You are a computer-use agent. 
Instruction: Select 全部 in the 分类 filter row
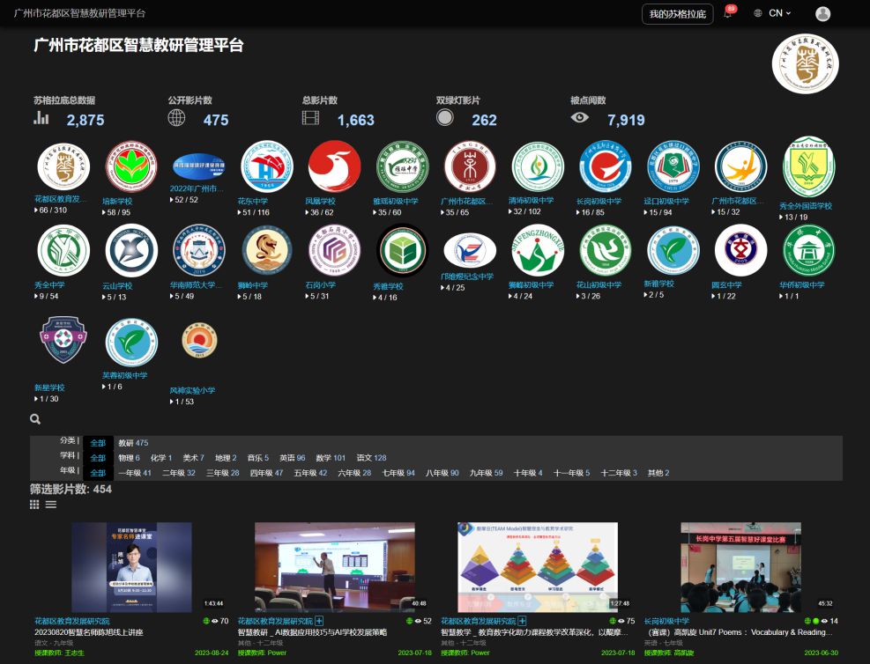tap(98, 443)
